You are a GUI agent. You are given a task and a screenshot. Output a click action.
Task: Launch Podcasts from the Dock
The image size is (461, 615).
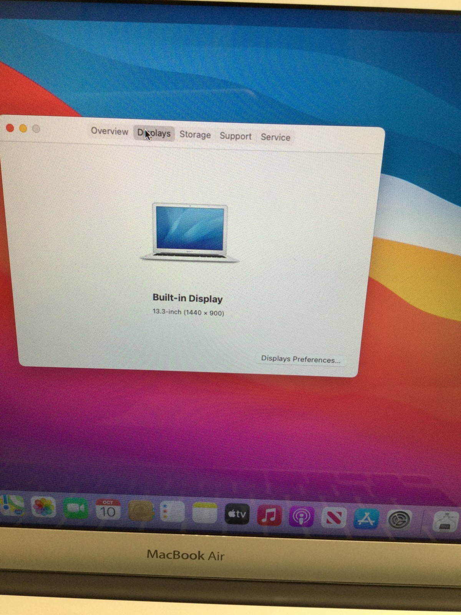point(302,517)
